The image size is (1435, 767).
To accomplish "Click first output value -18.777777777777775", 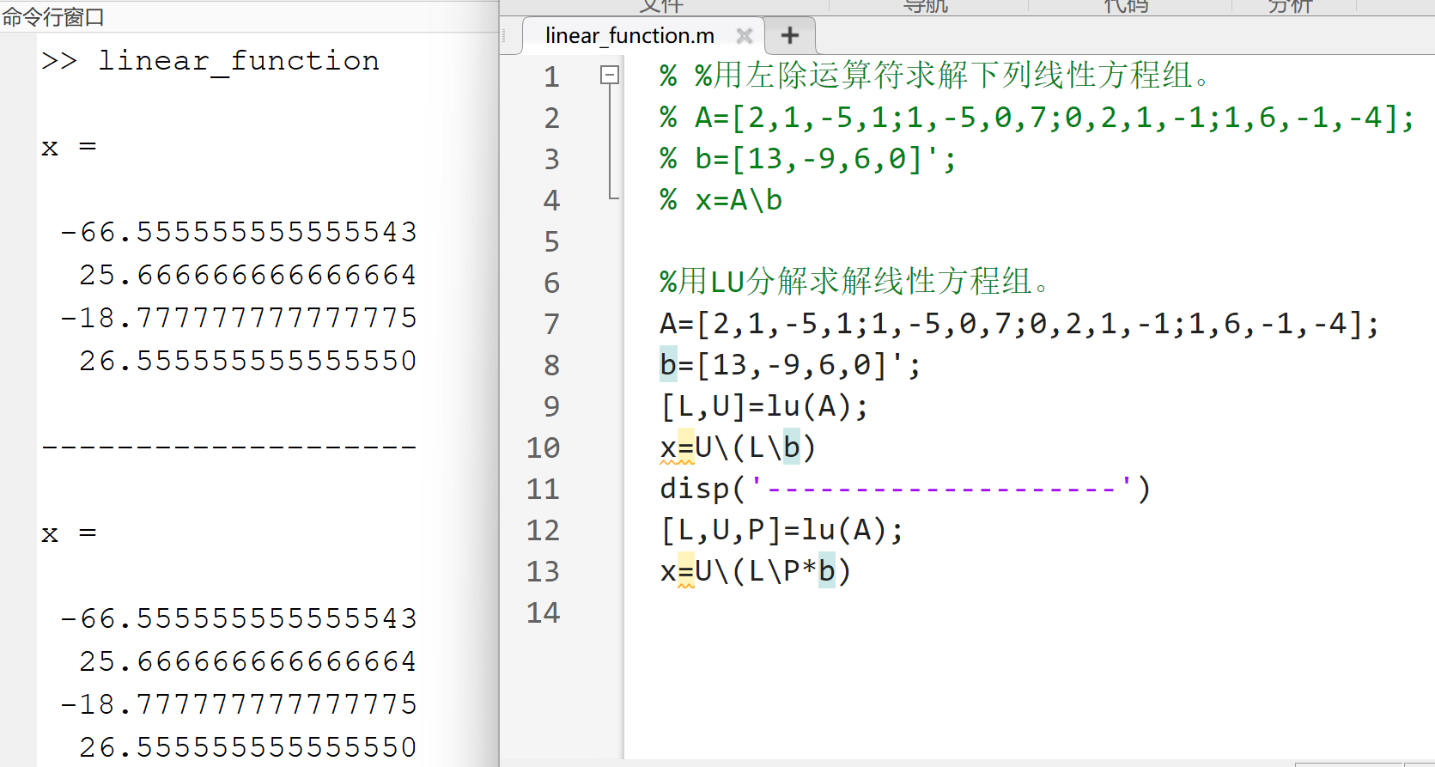I will 239,318.
